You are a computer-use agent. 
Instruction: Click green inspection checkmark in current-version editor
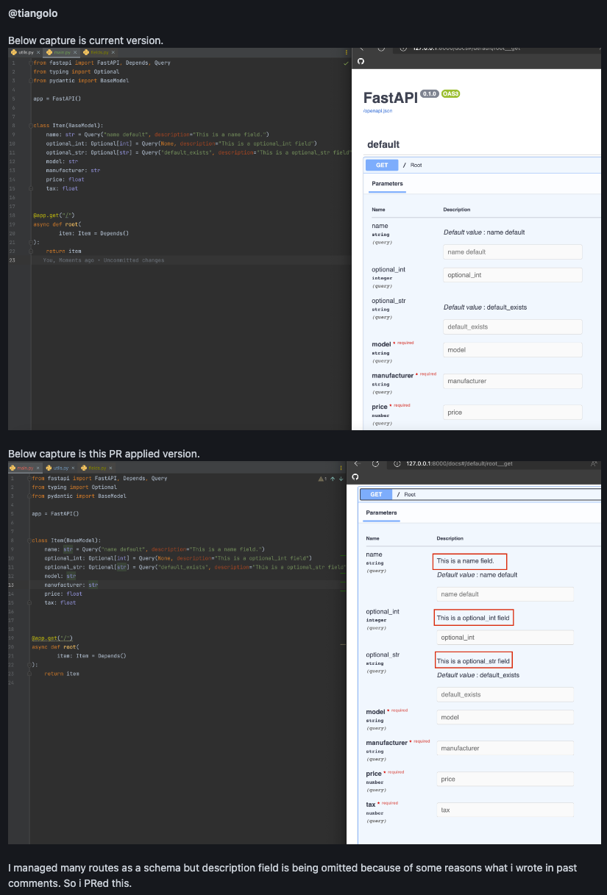click(346, 63)
